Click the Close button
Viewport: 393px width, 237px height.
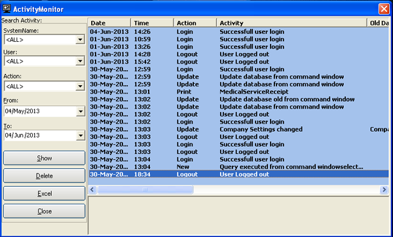(x=45, y=211)
